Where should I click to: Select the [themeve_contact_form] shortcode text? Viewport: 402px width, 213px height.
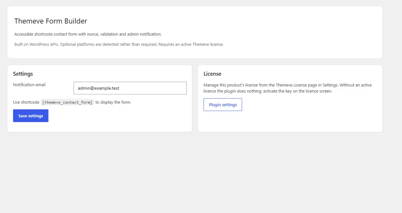pos(68,102)
